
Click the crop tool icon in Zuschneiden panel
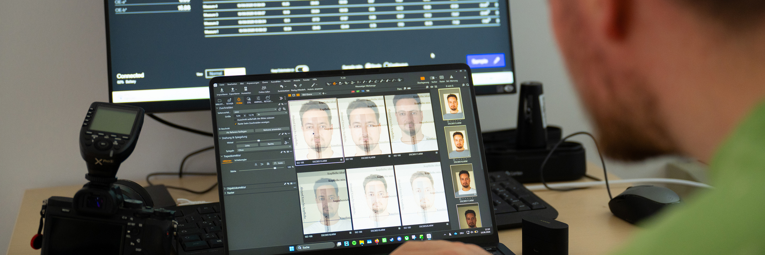pos(284,109)
